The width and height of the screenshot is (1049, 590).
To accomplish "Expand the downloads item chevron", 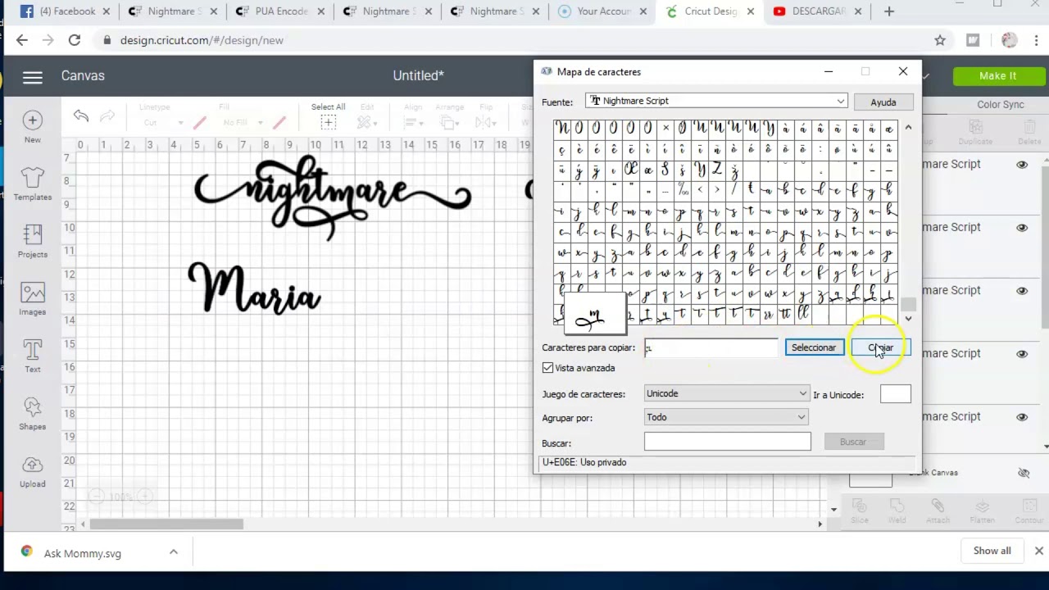I will [174, 552].
